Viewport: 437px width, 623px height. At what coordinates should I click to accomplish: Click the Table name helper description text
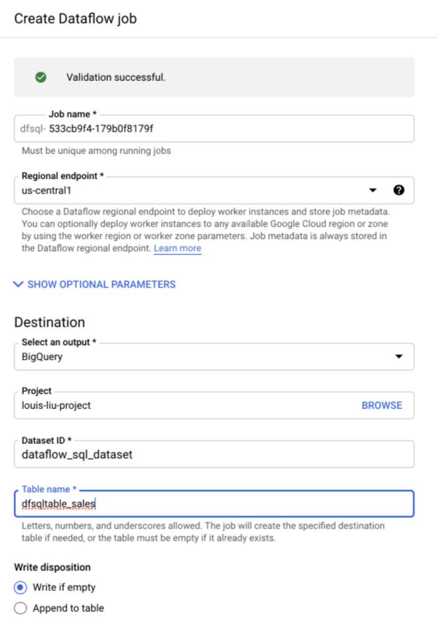pyautogui.click(x=203, y=532)
